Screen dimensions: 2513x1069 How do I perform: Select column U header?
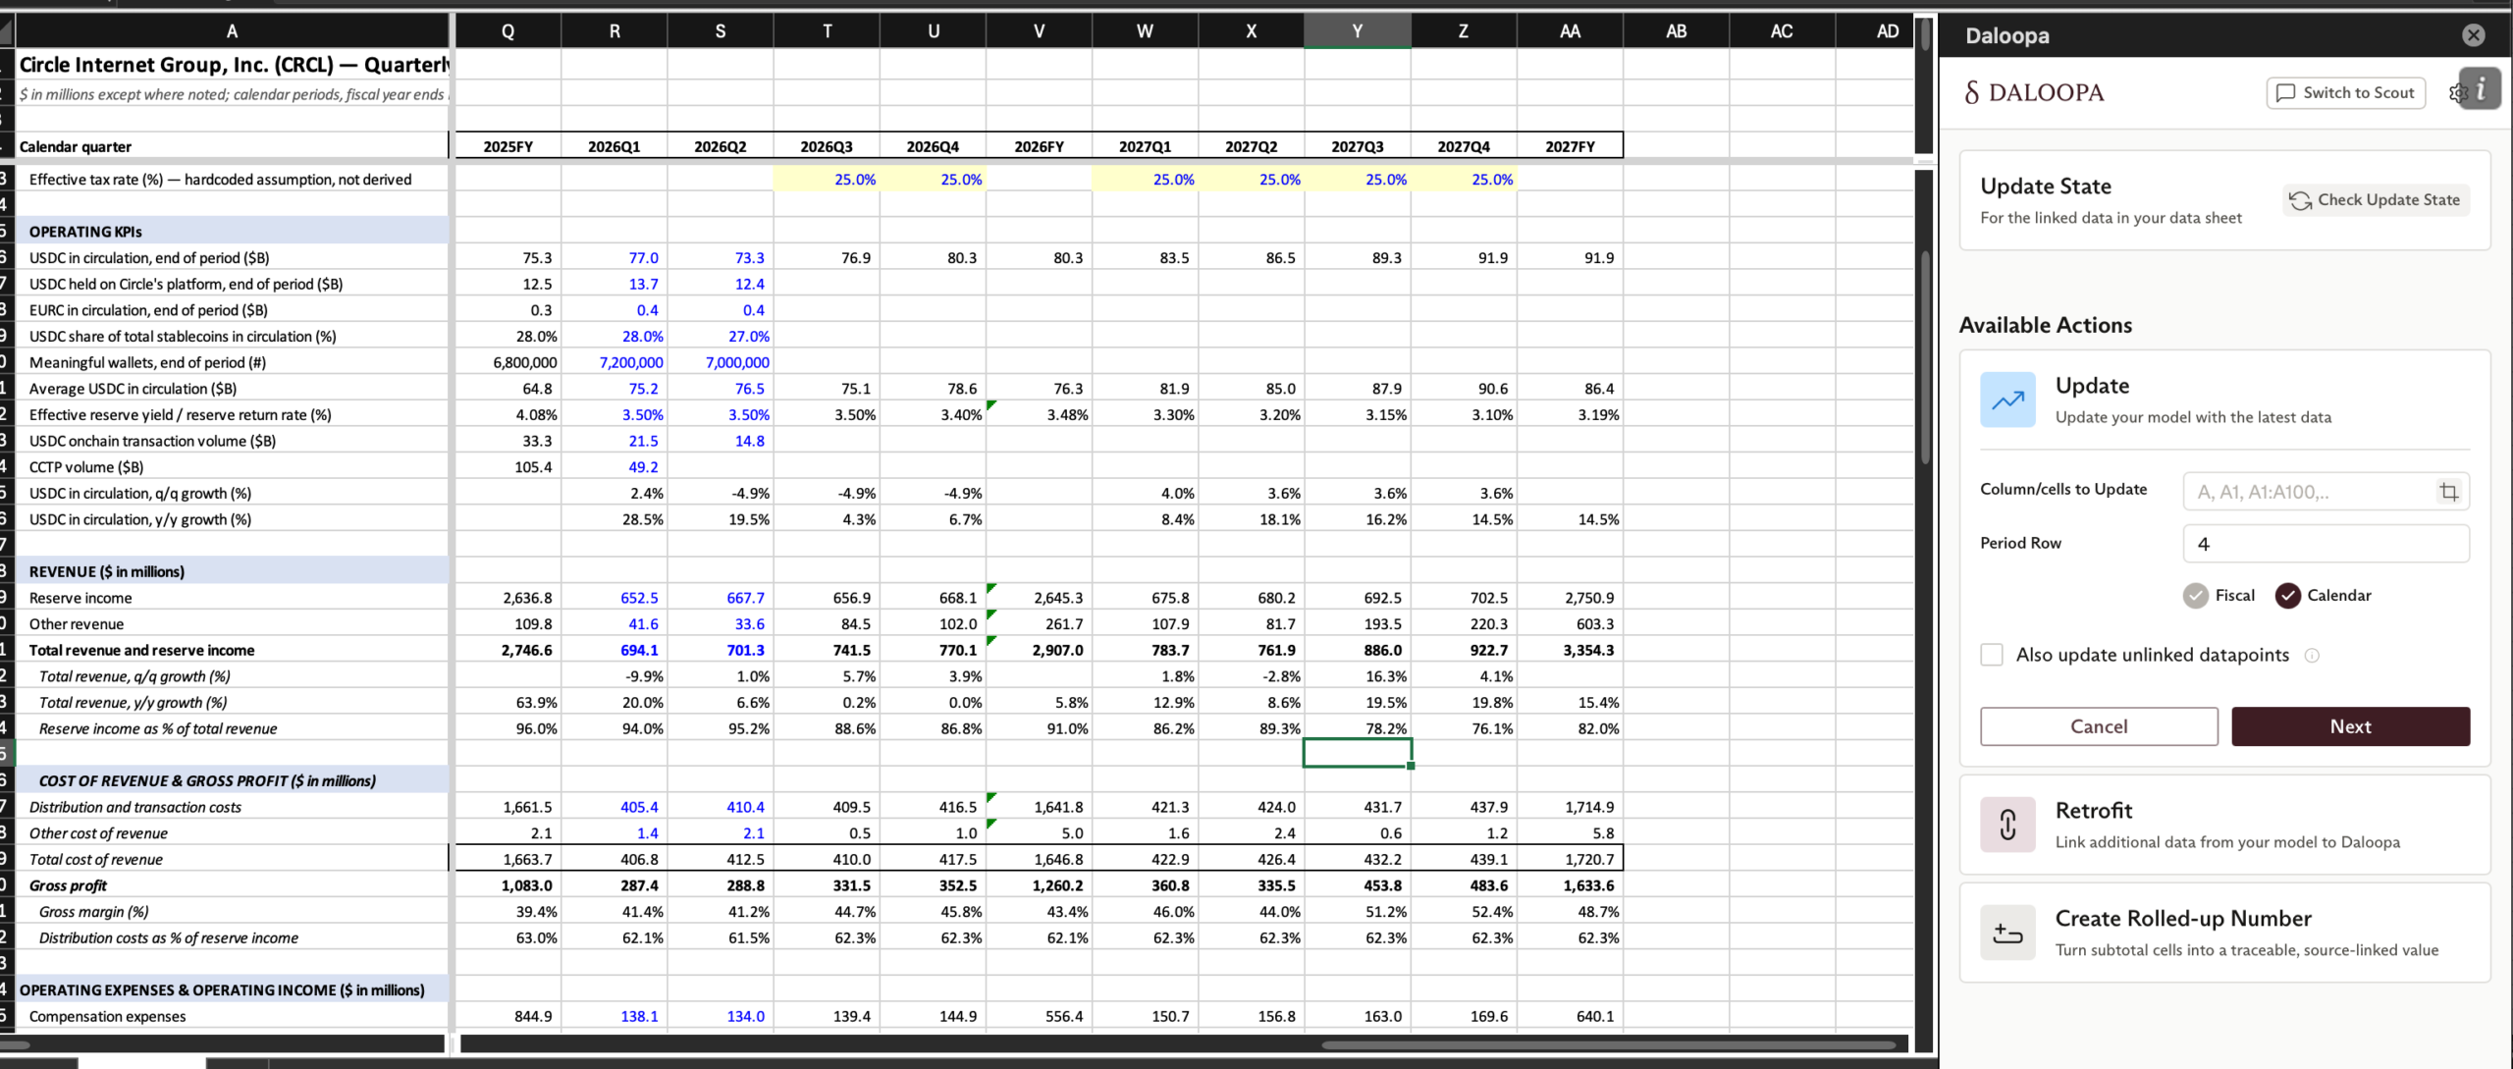tap(933, 31)
